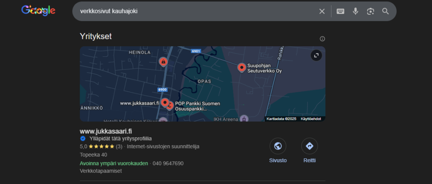The width and height of the screenshot is (432, 184).
Task: Open the info icon next to Yritykset
Action: (322, 39)
